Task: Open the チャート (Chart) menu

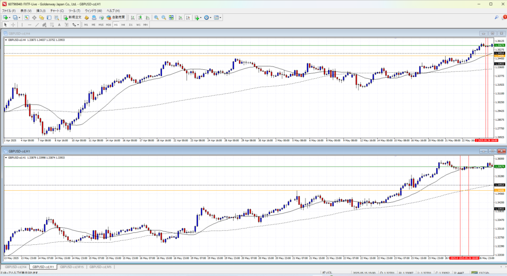Action: click(x=57, y=10)
